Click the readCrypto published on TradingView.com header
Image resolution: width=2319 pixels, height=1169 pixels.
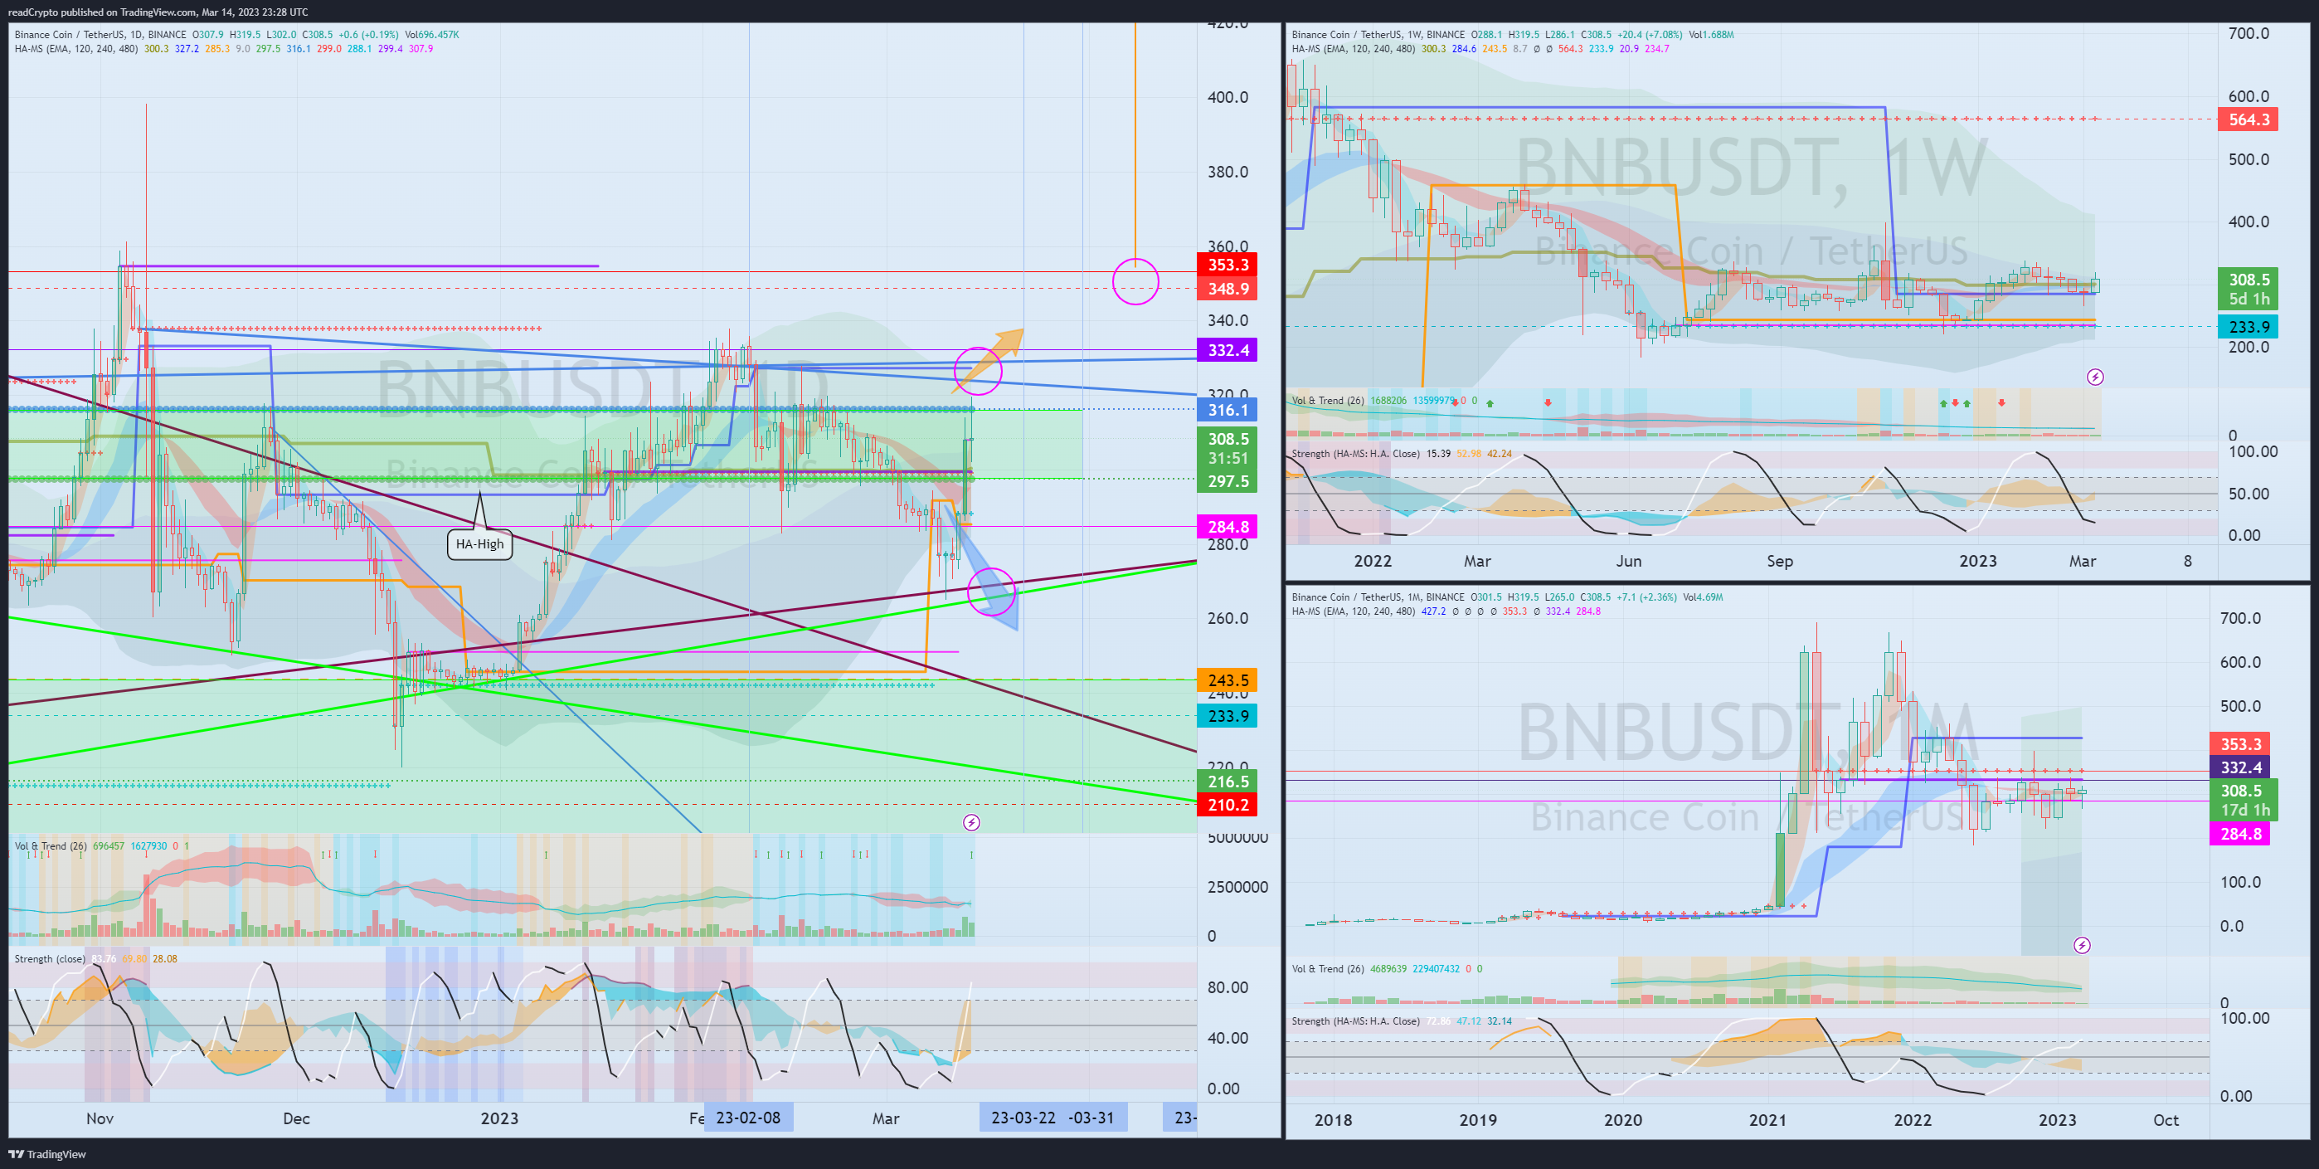158,12
